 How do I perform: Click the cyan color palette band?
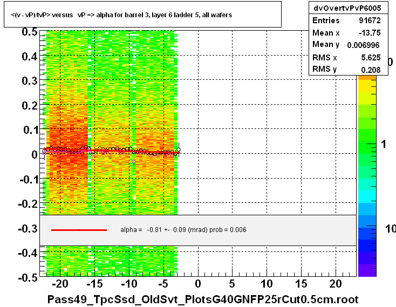[x=367, y=197]
